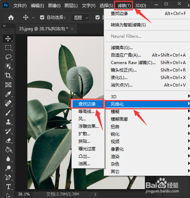
Task: Select the Paint Bucket tool
Action: (x=8, y=150)
